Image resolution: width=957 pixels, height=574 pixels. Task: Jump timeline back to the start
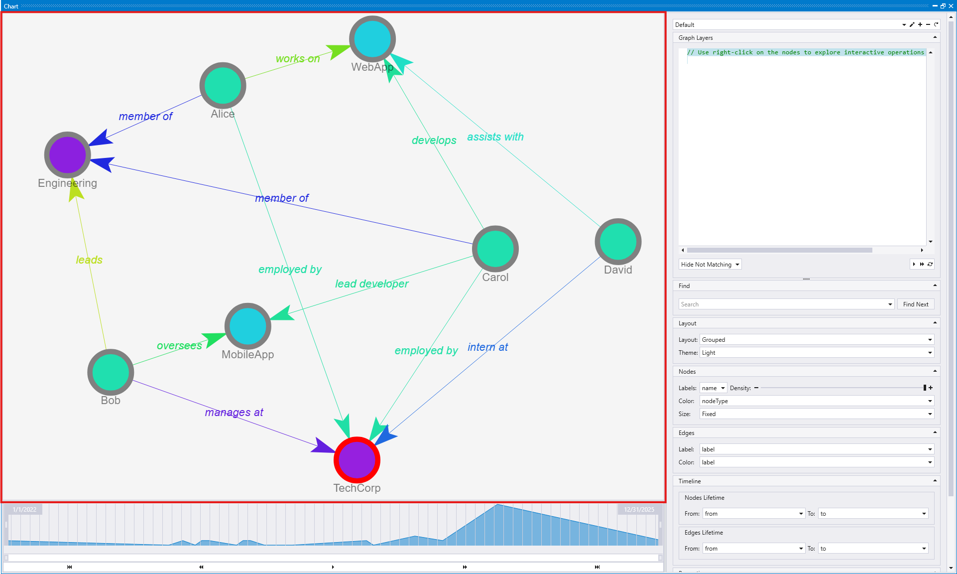(x=69, y=567)
